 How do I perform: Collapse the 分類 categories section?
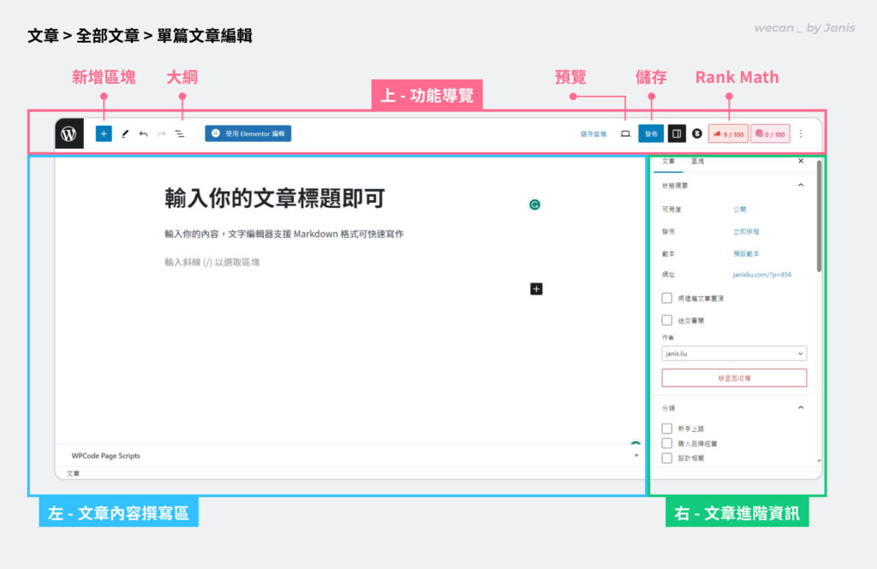pyautogui.click(x=801, y=408)
